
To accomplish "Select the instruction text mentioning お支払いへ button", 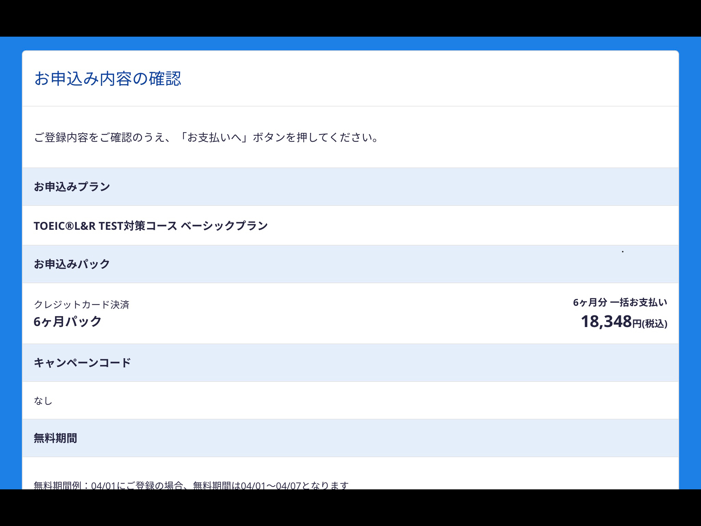I will (206, 138).
